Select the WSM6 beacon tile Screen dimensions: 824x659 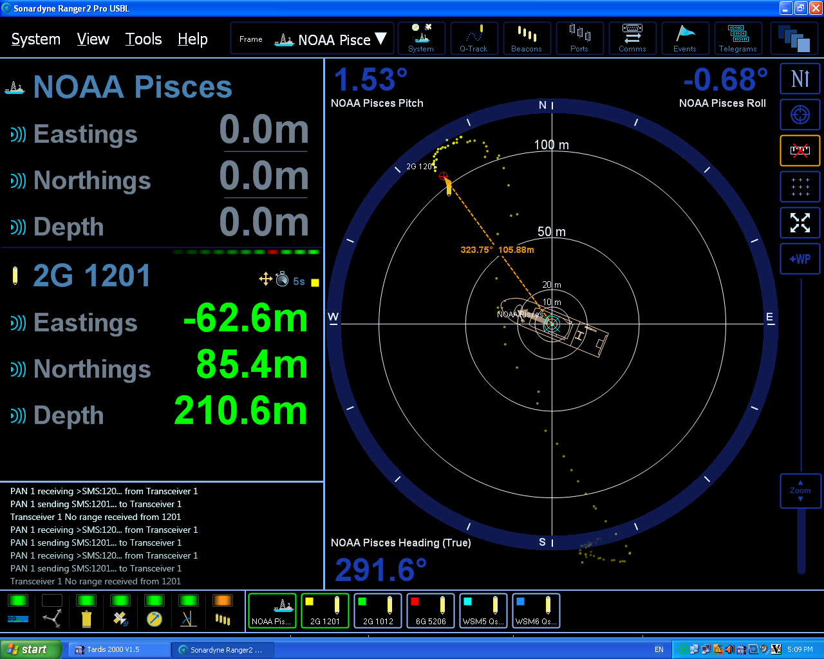click(x=536, y=610)
